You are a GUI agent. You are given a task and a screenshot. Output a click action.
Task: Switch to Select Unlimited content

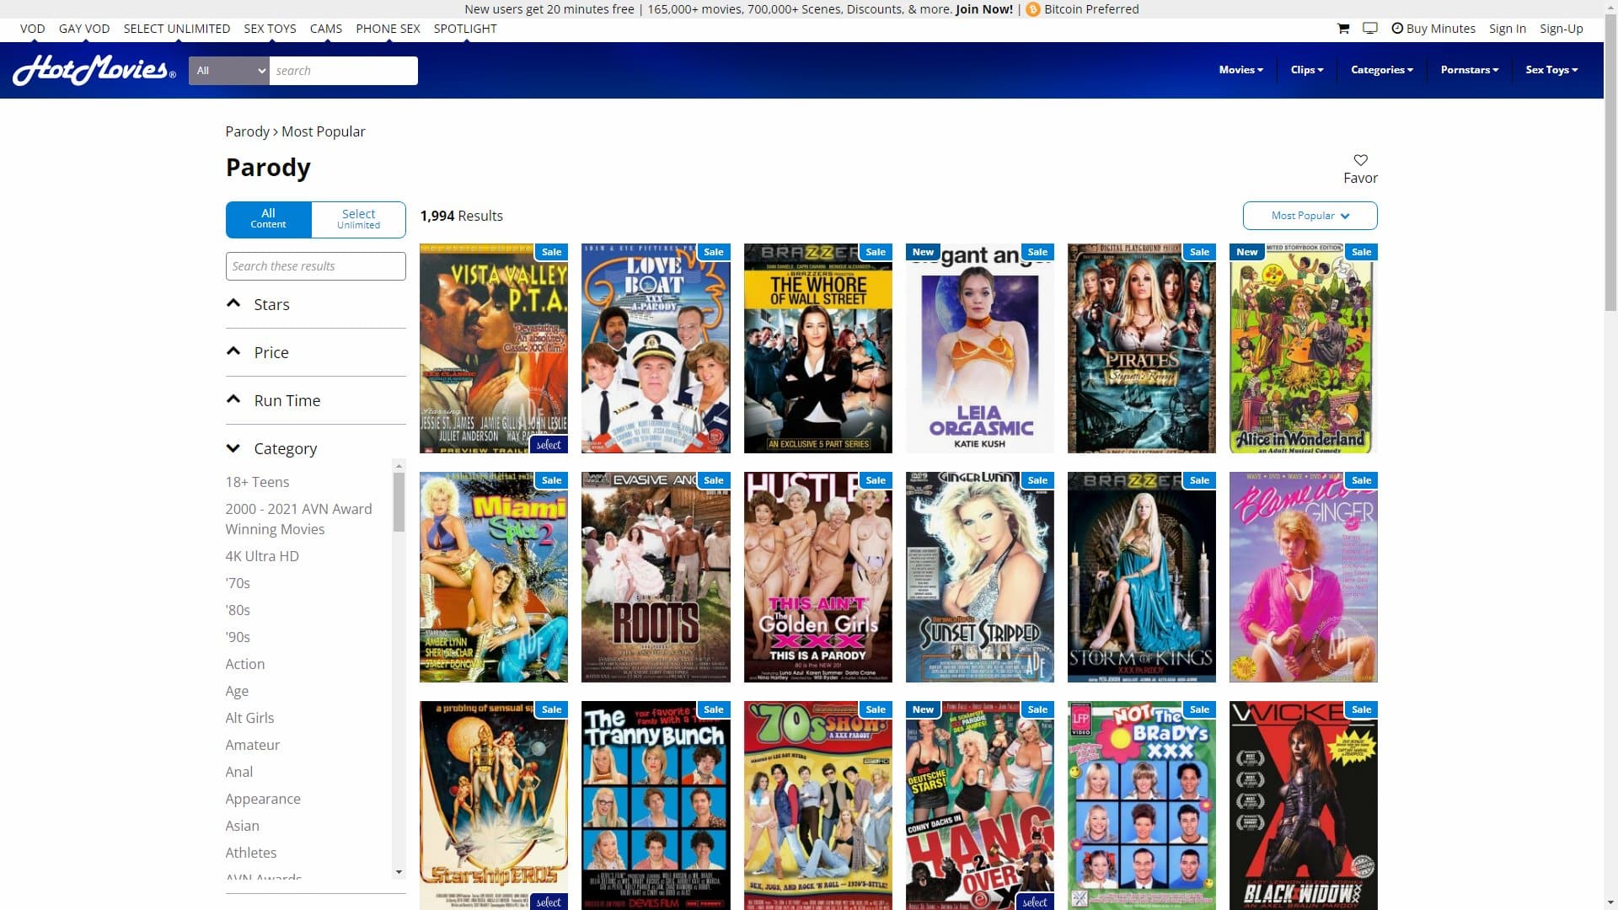click(x=358, y=219)
